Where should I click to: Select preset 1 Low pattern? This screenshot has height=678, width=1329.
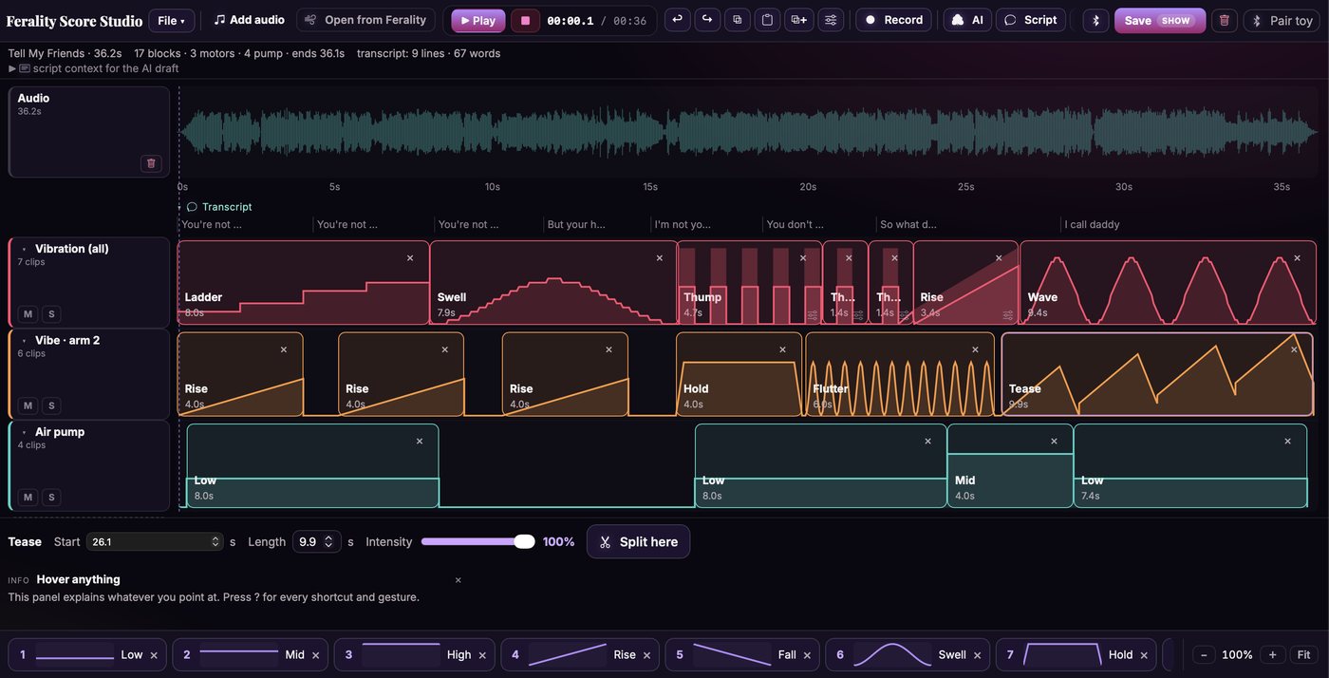tap(87, 655)
